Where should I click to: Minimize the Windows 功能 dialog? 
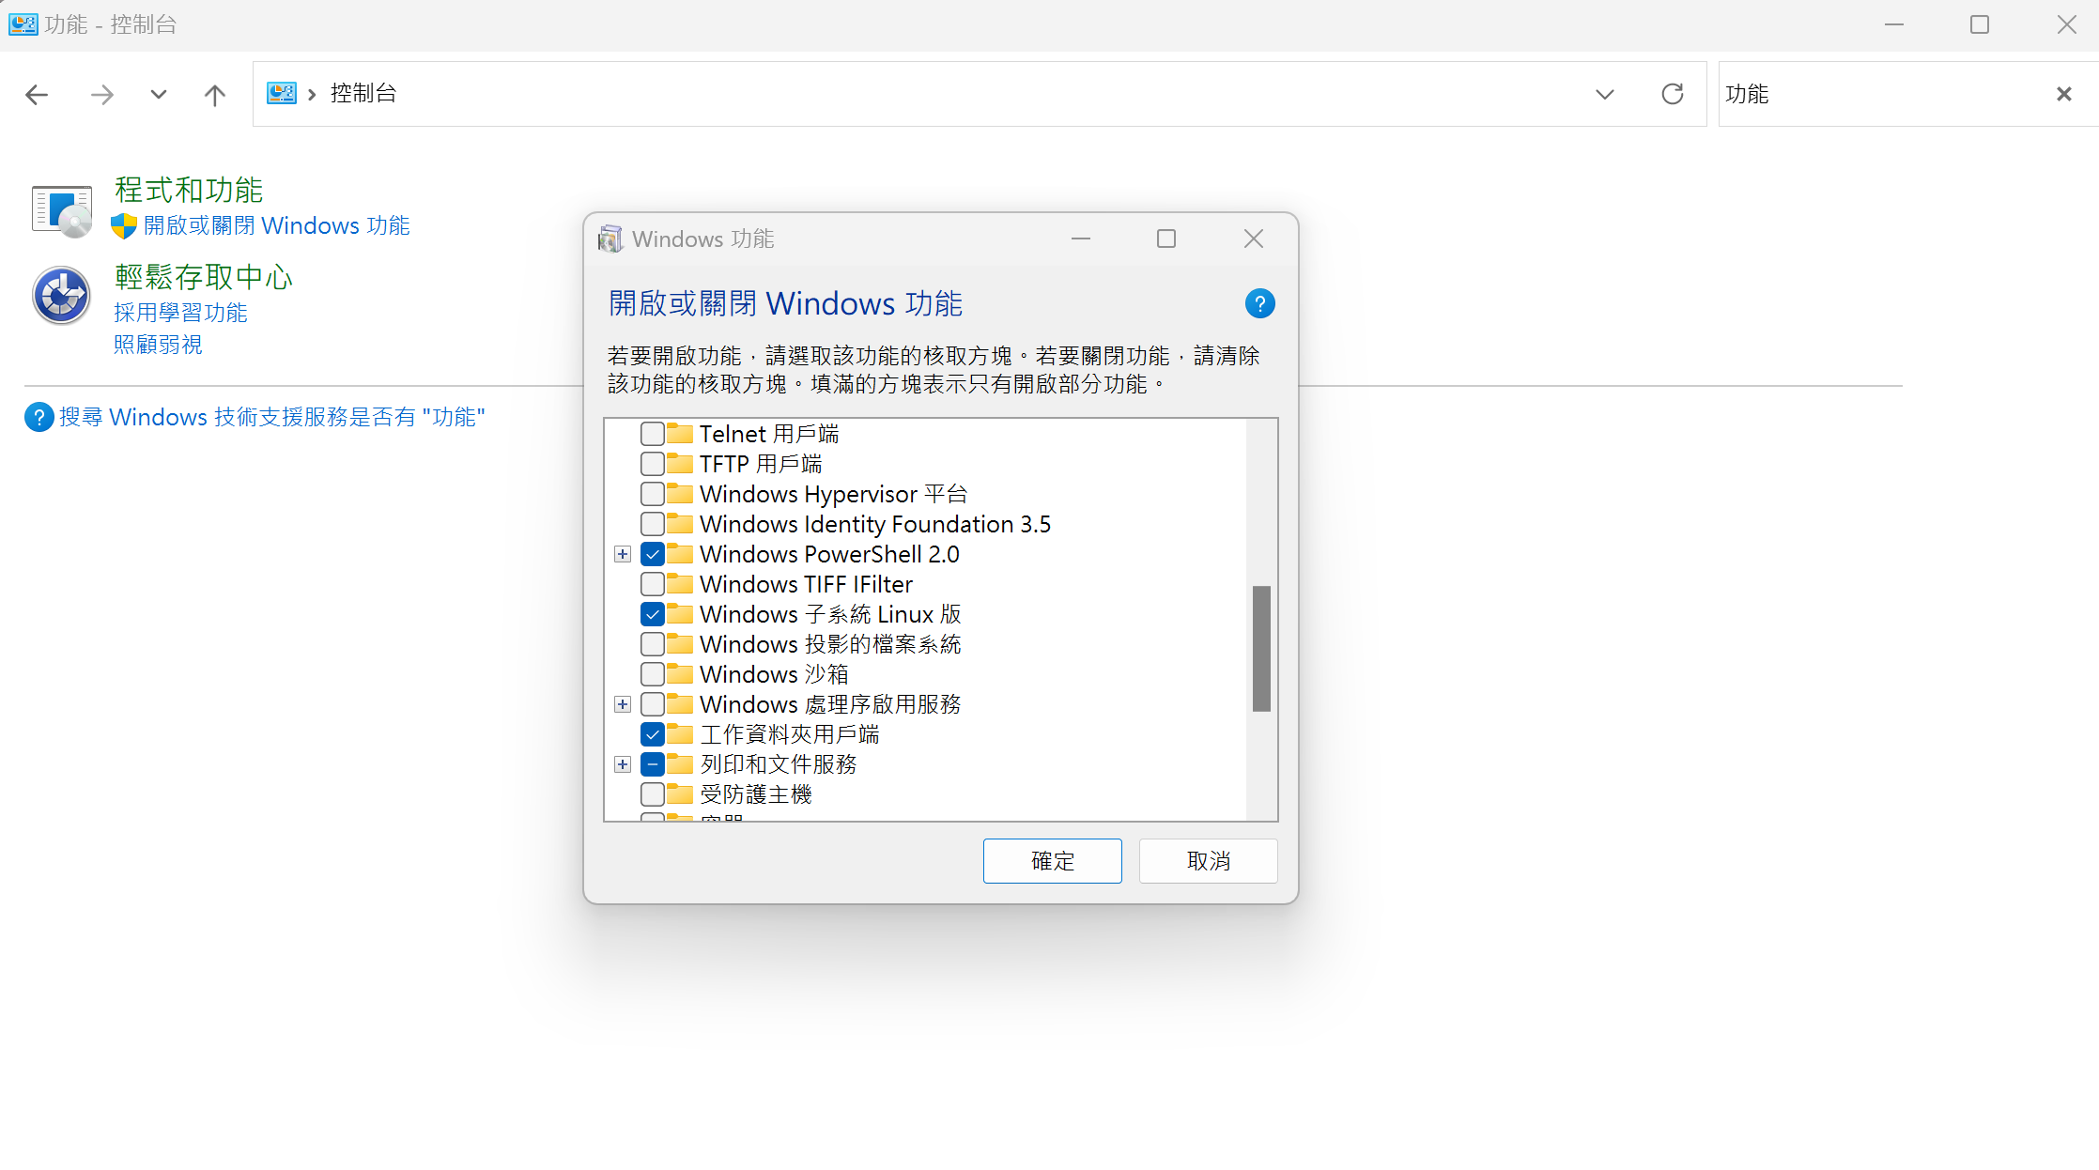[1081, 239]
